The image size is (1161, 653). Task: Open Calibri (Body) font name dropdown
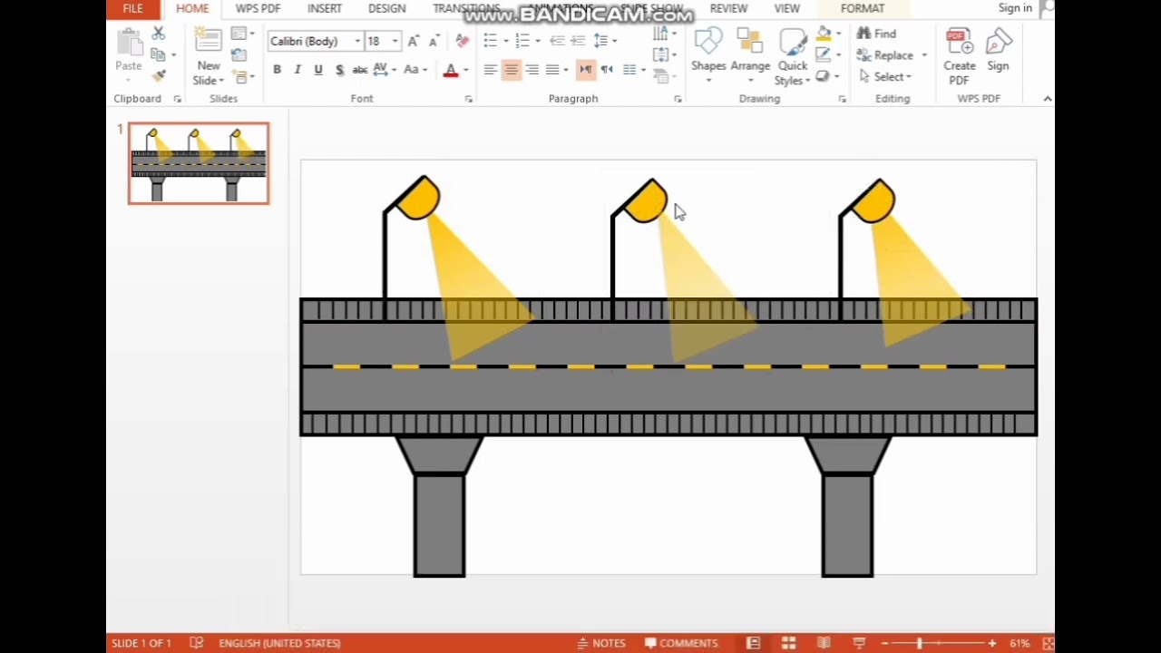(357, 42)
